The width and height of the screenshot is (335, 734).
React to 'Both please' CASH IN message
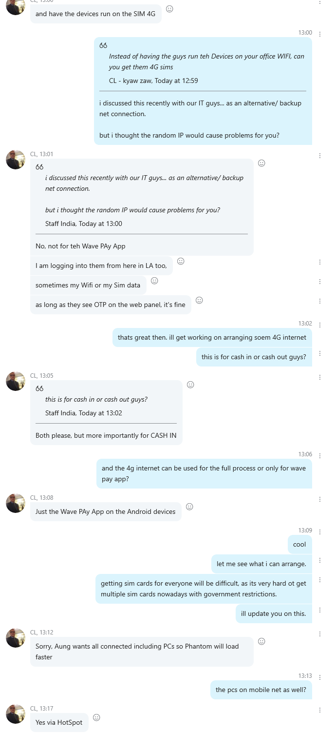pyautogui.click(x=190, y=385)
